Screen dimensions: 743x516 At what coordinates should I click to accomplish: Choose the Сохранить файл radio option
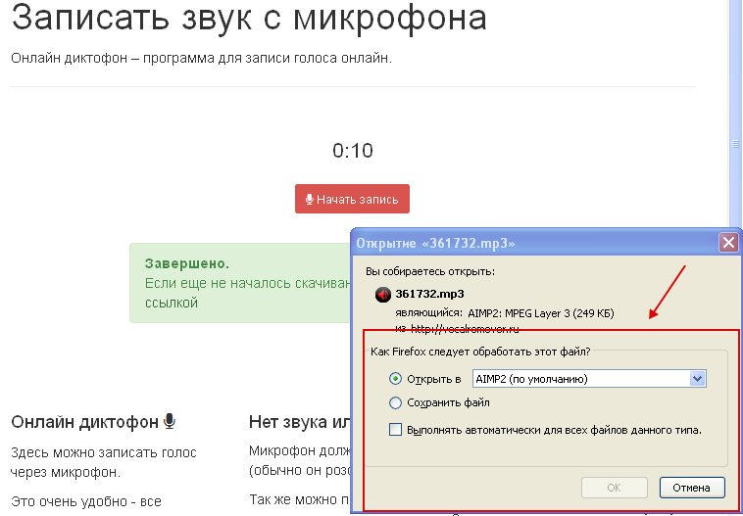tap(396, 402)
